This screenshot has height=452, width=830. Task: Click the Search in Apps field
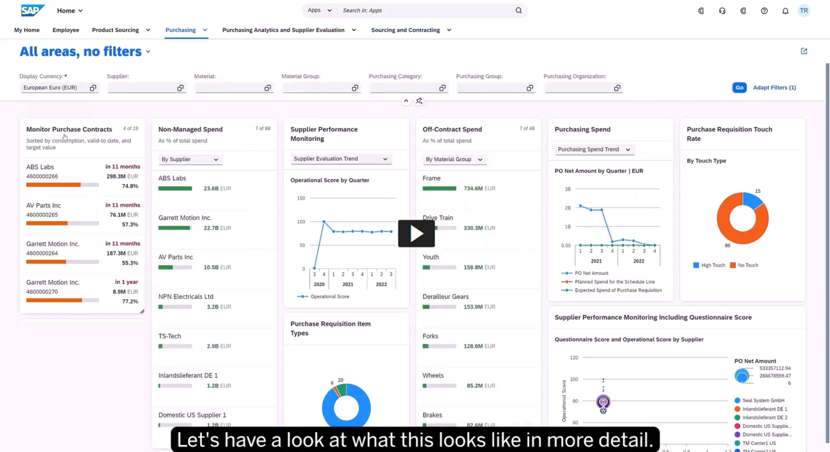pyautogui.click(x=425, y=10)
